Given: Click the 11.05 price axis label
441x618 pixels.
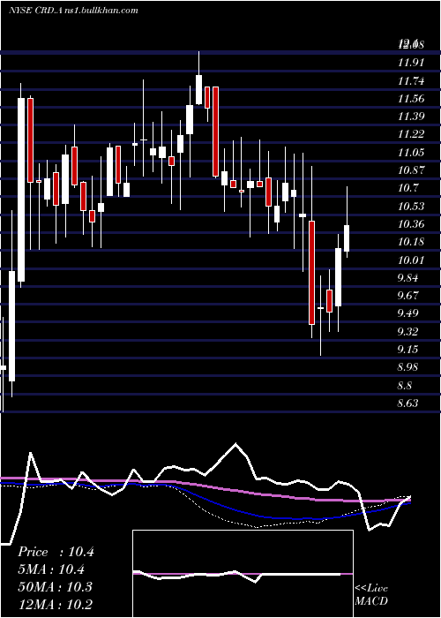Looking at the screenshot, I should pyautogui.click(x=411, y=152).
